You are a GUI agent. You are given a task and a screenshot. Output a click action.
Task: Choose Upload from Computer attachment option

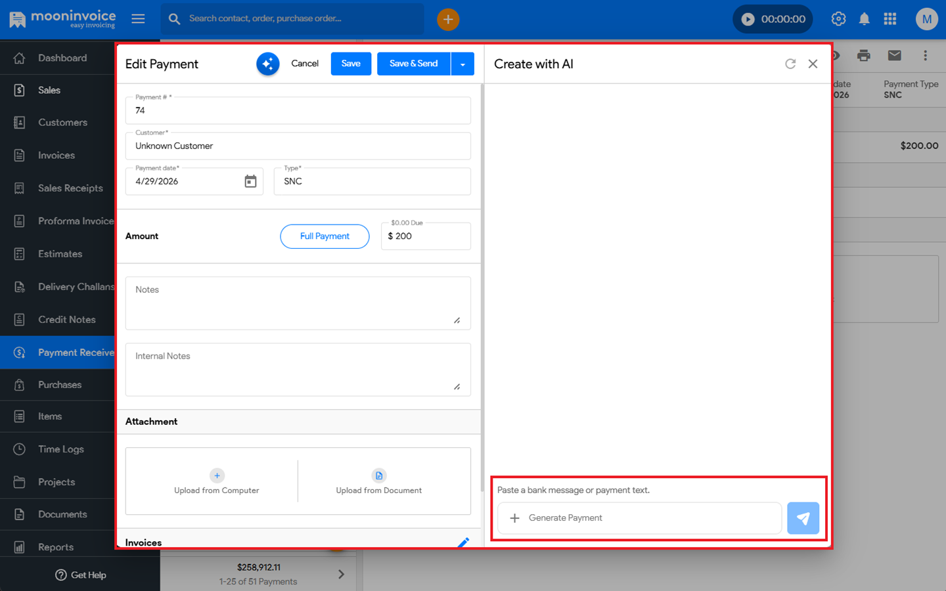(217, 481)
